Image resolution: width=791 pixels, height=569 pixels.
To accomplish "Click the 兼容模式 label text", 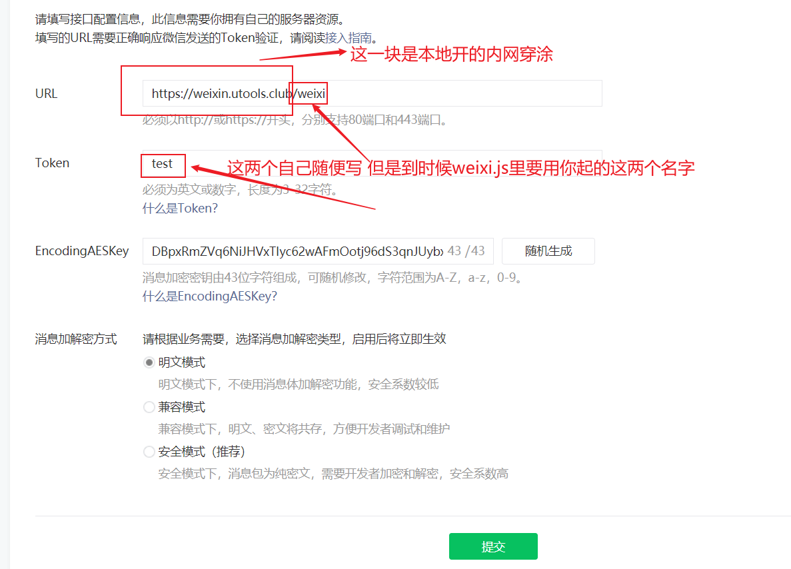I will pyautogui.click(x=181, y=406).
